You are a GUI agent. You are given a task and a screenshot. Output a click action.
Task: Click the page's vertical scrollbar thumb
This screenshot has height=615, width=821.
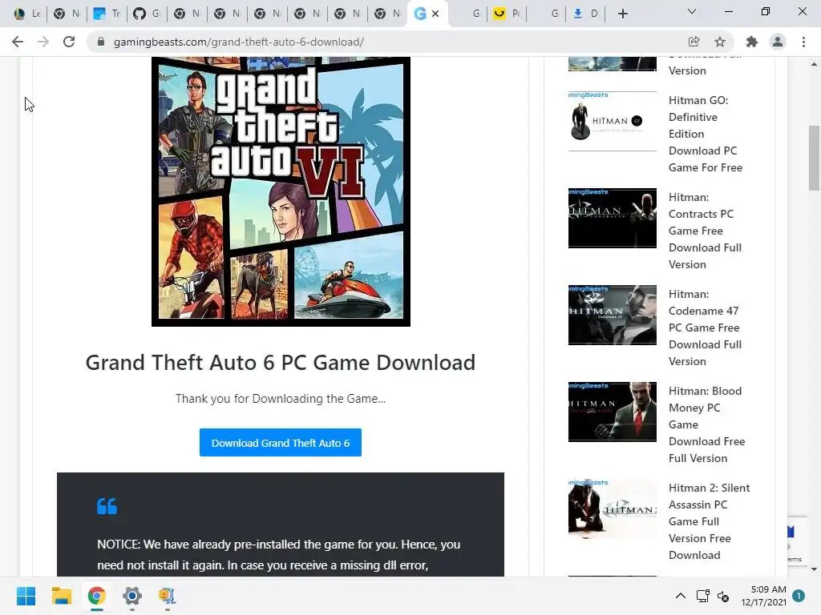814,158
